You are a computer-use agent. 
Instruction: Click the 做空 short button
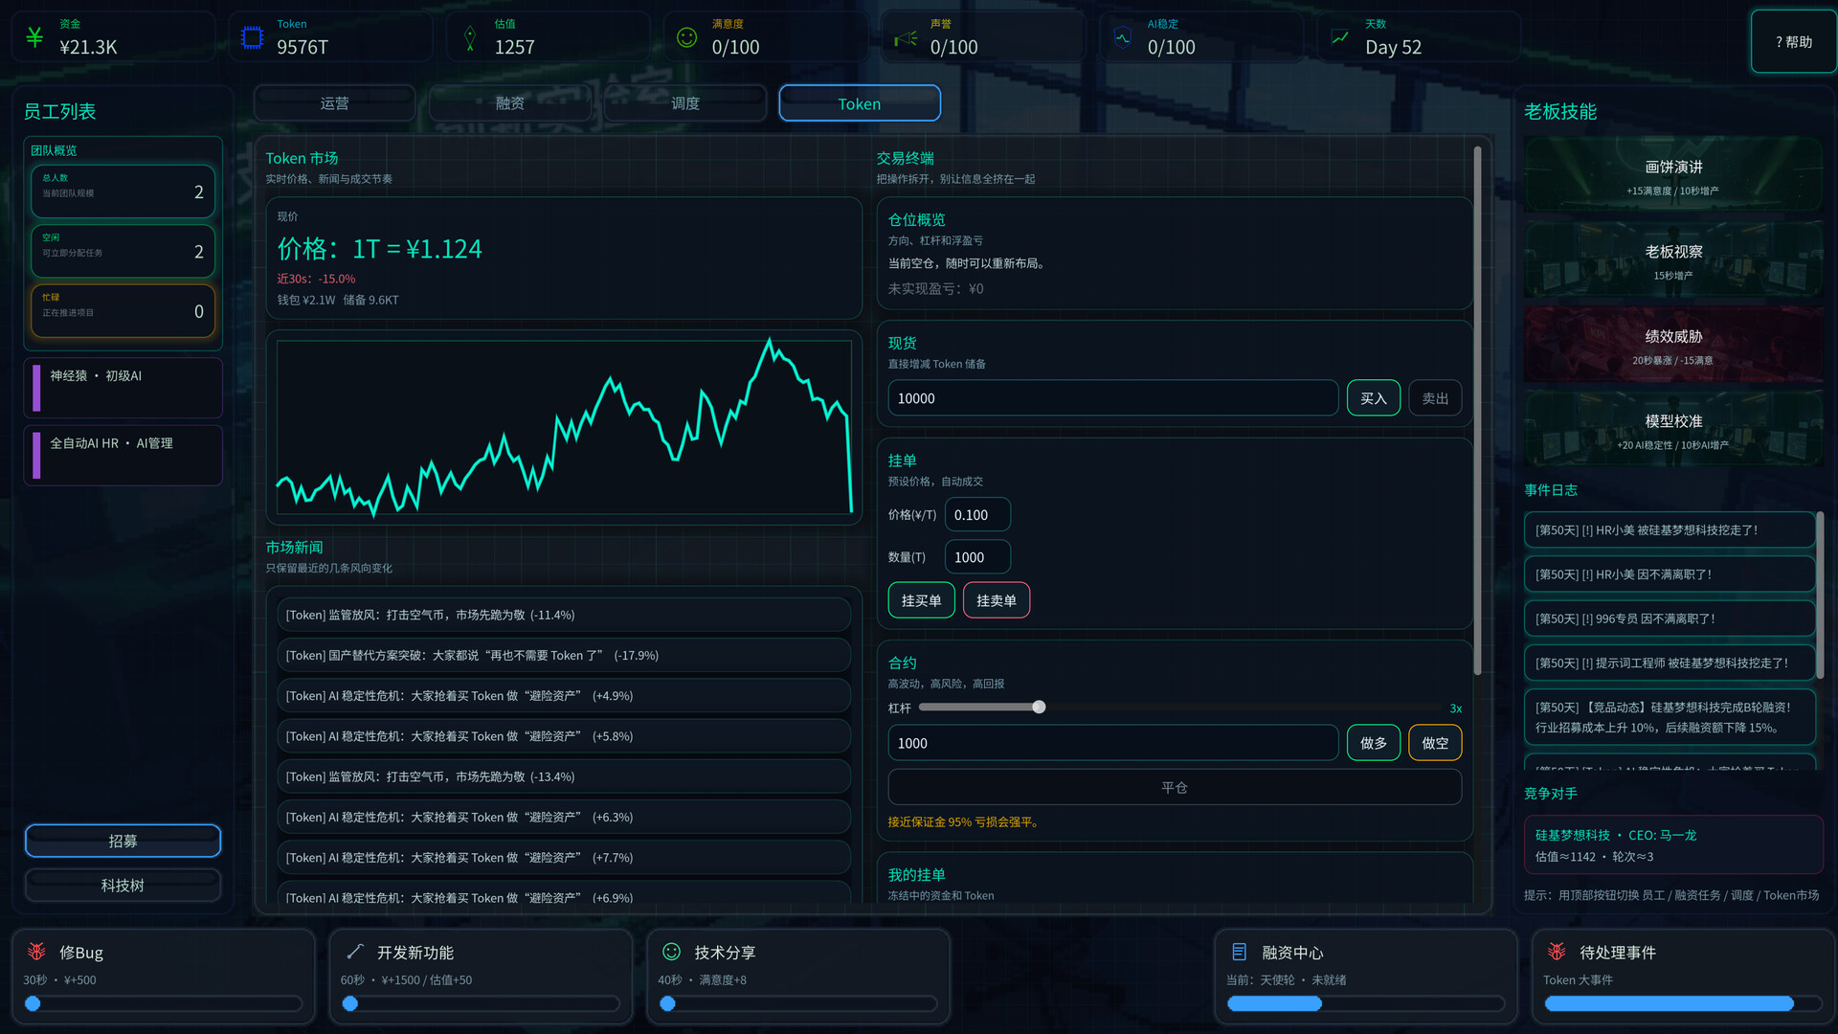(x=1434, y=743)
